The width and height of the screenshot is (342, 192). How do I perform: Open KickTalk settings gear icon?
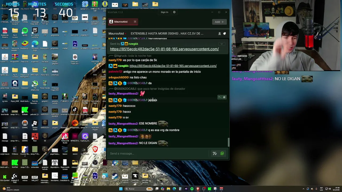pyautogui.click(x=174, y=12)
